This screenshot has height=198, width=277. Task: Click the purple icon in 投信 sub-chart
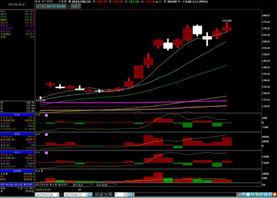[x=46, y=134]
